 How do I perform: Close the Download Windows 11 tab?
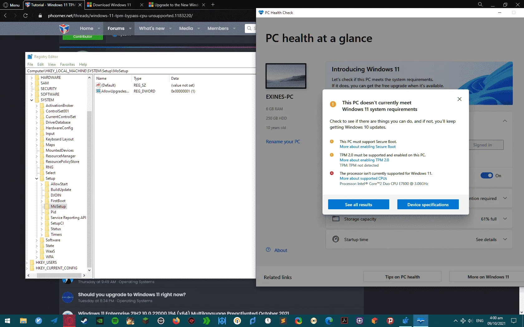pyautogui.click(x=142, y=5)
